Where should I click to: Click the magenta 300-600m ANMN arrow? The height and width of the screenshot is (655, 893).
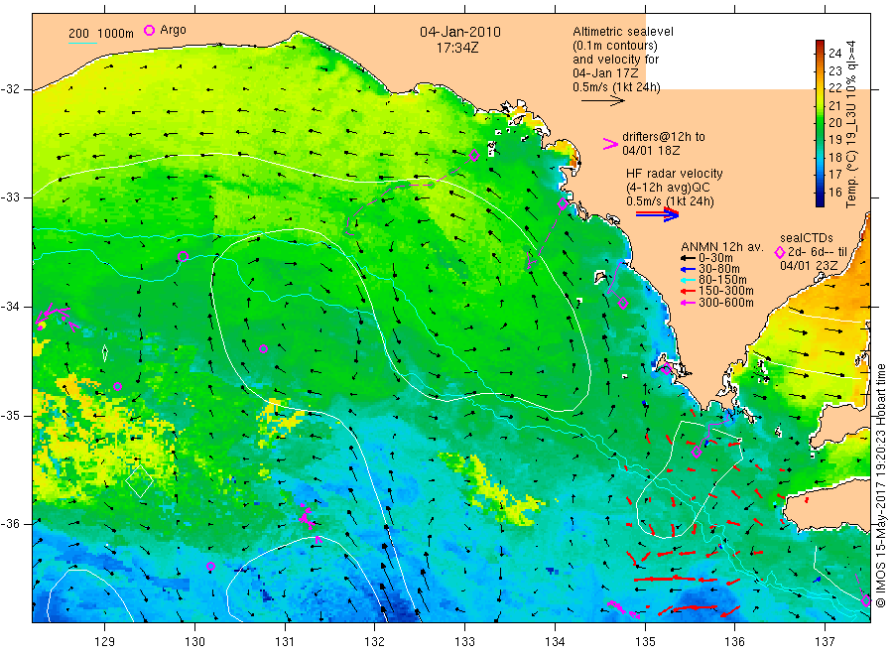(688, 303)
